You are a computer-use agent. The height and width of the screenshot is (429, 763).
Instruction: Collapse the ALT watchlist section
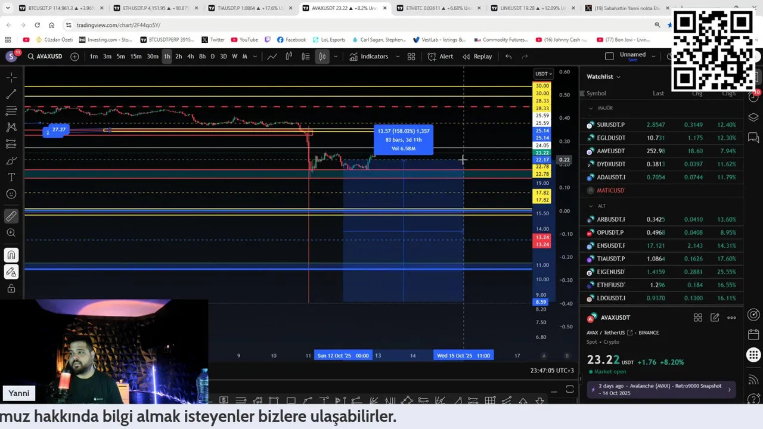click(x=591, y=206)
